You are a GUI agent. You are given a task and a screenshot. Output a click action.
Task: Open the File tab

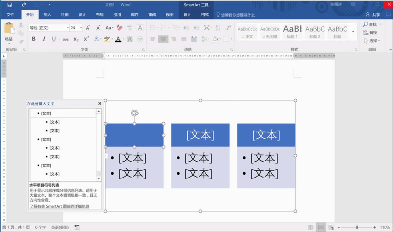[x=10, y=15]
